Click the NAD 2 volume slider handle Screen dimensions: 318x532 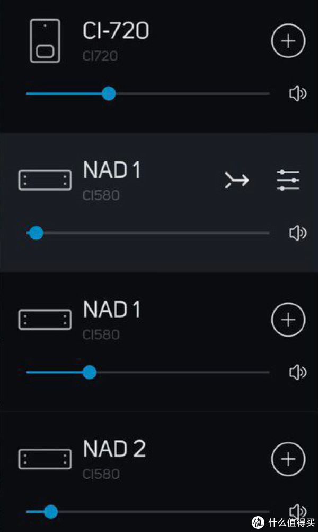click(x=51, y=512)
